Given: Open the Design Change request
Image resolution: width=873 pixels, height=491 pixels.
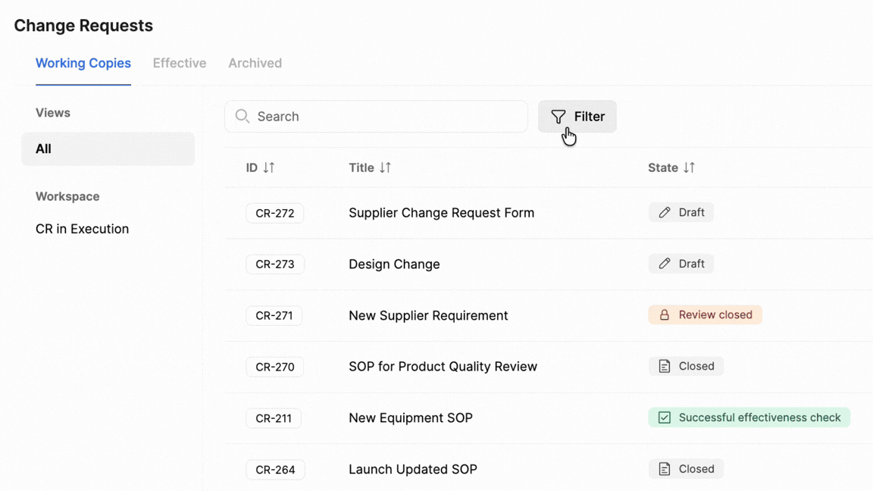Looking at the screenshot, I should [394, 264].
